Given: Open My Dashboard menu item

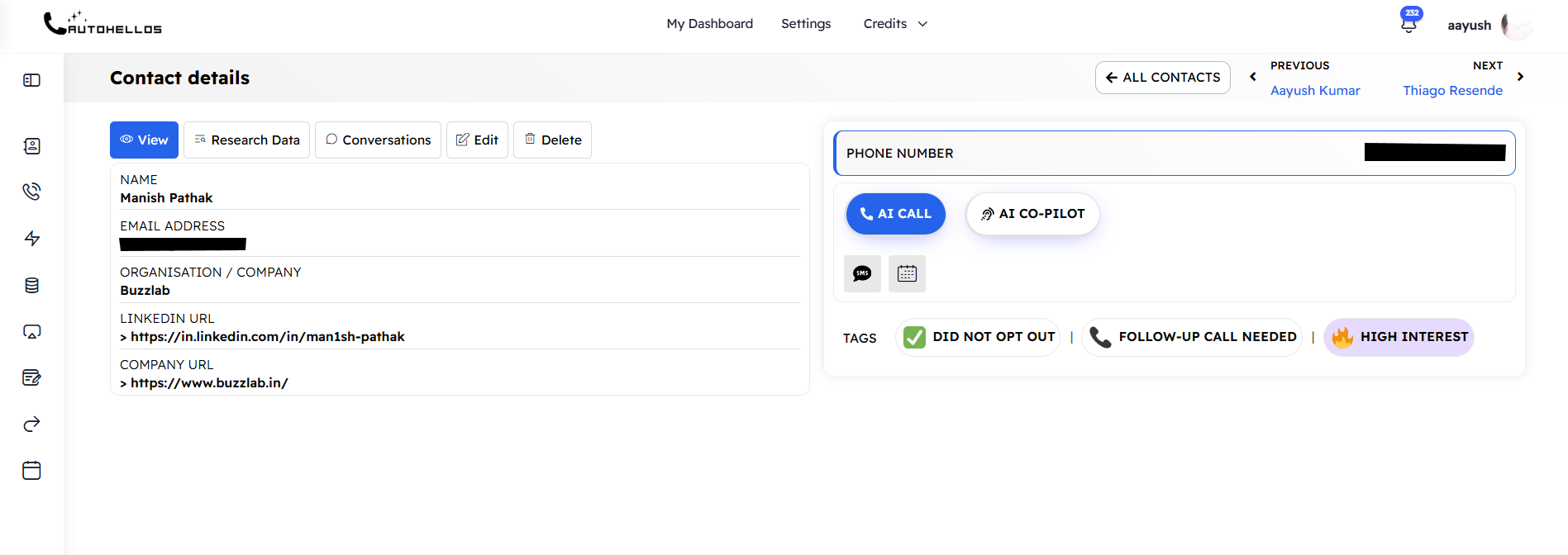Looking at the screenshot, I should tap(710, 24).
